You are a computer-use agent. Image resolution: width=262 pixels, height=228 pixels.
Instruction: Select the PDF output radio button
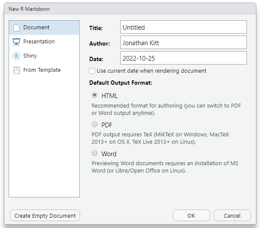(x=95, y=124)
